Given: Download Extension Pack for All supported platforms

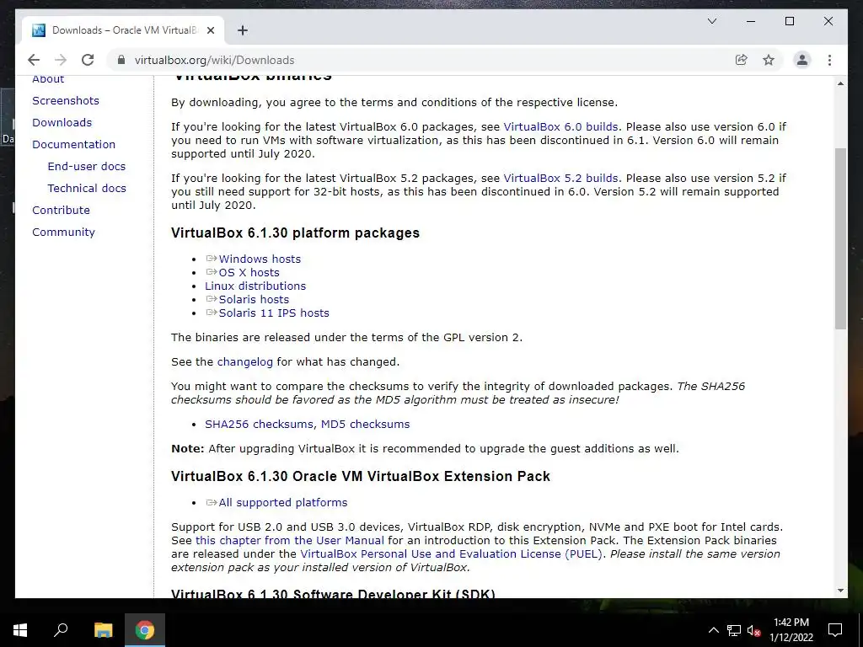Looking at the screenshot, I should 283,503.
